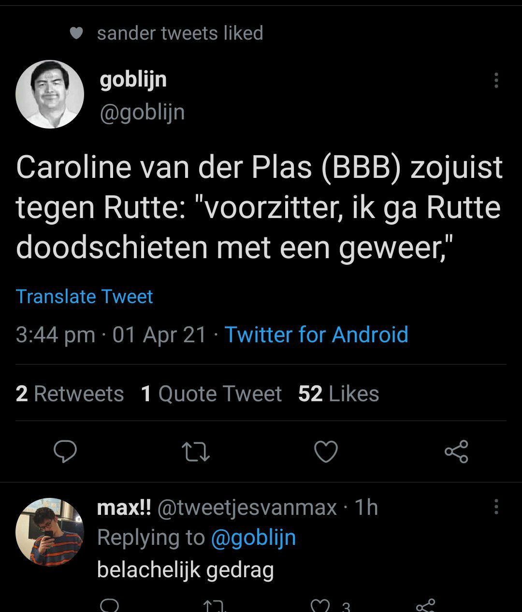Screen dimensions: 522x612
Task: View the 2 Retweets list
Action: click(x=70, y=393)
